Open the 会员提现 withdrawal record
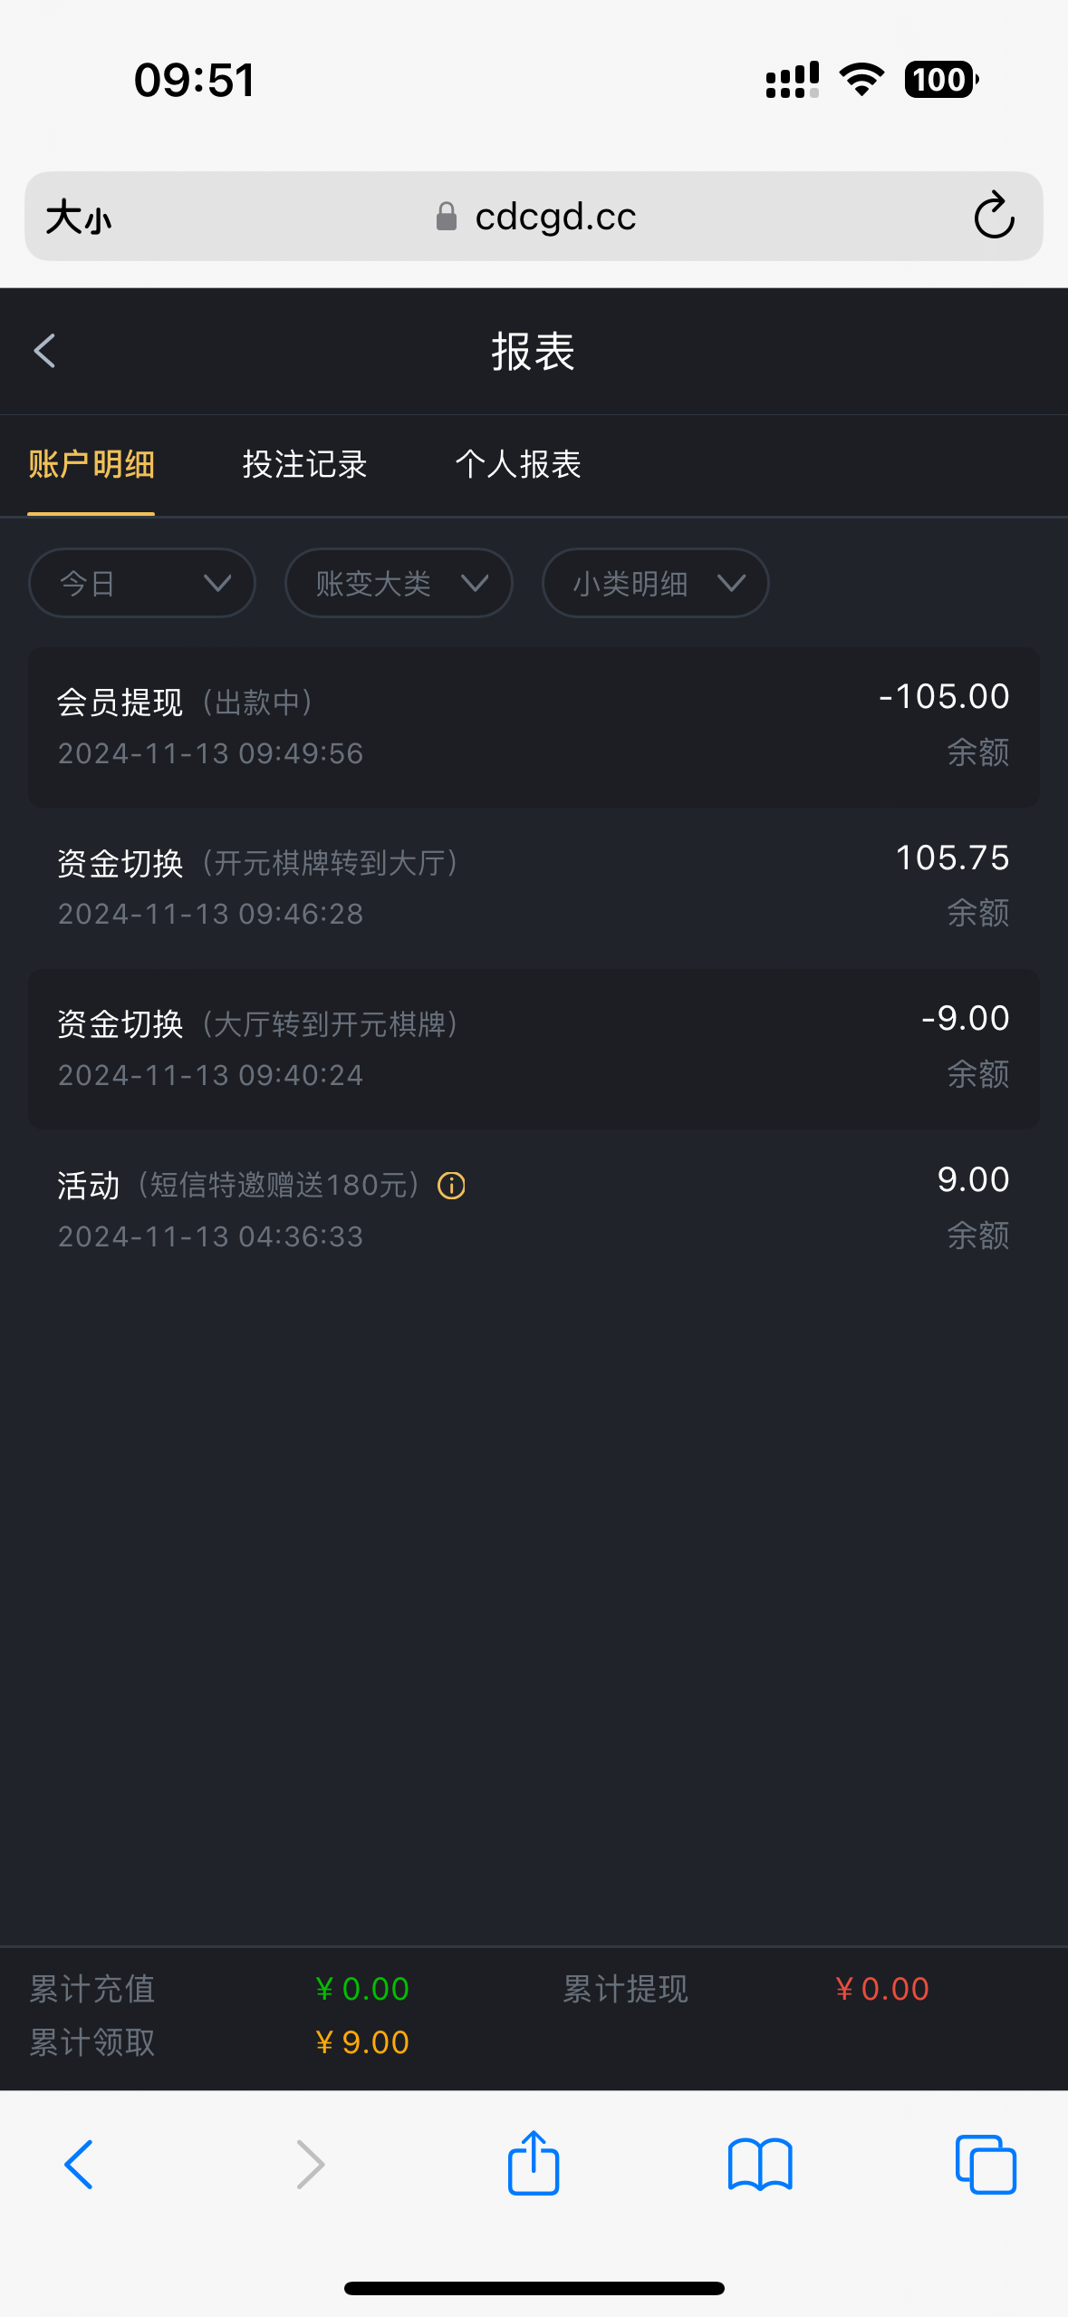Viewport: 1068px width, 2317px height. point(534,726)
